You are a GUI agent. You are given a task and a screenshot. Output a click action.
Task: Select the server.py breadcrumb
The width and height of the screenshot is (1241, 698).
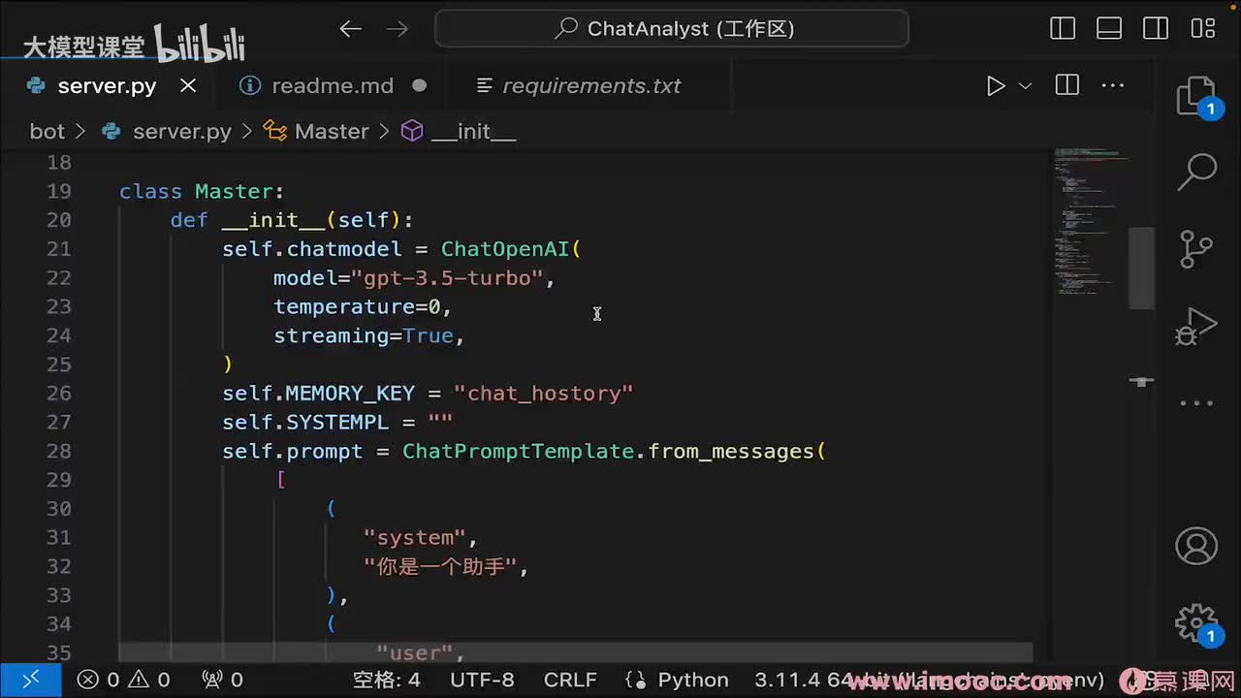[x=182, y=131]
